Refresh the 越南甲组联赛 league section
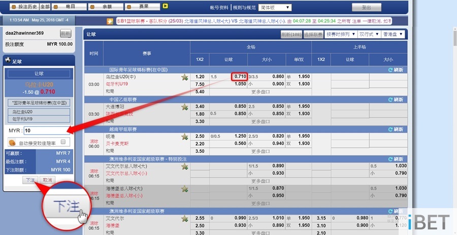457x235 pixels. [396, 129]
